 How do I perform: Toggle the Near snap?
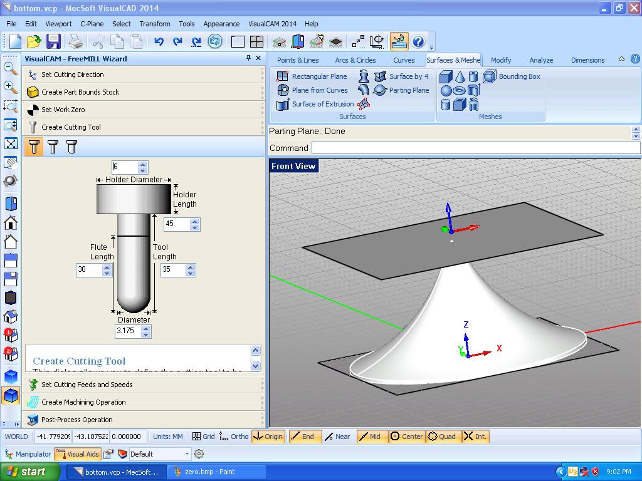coord(338,437)
